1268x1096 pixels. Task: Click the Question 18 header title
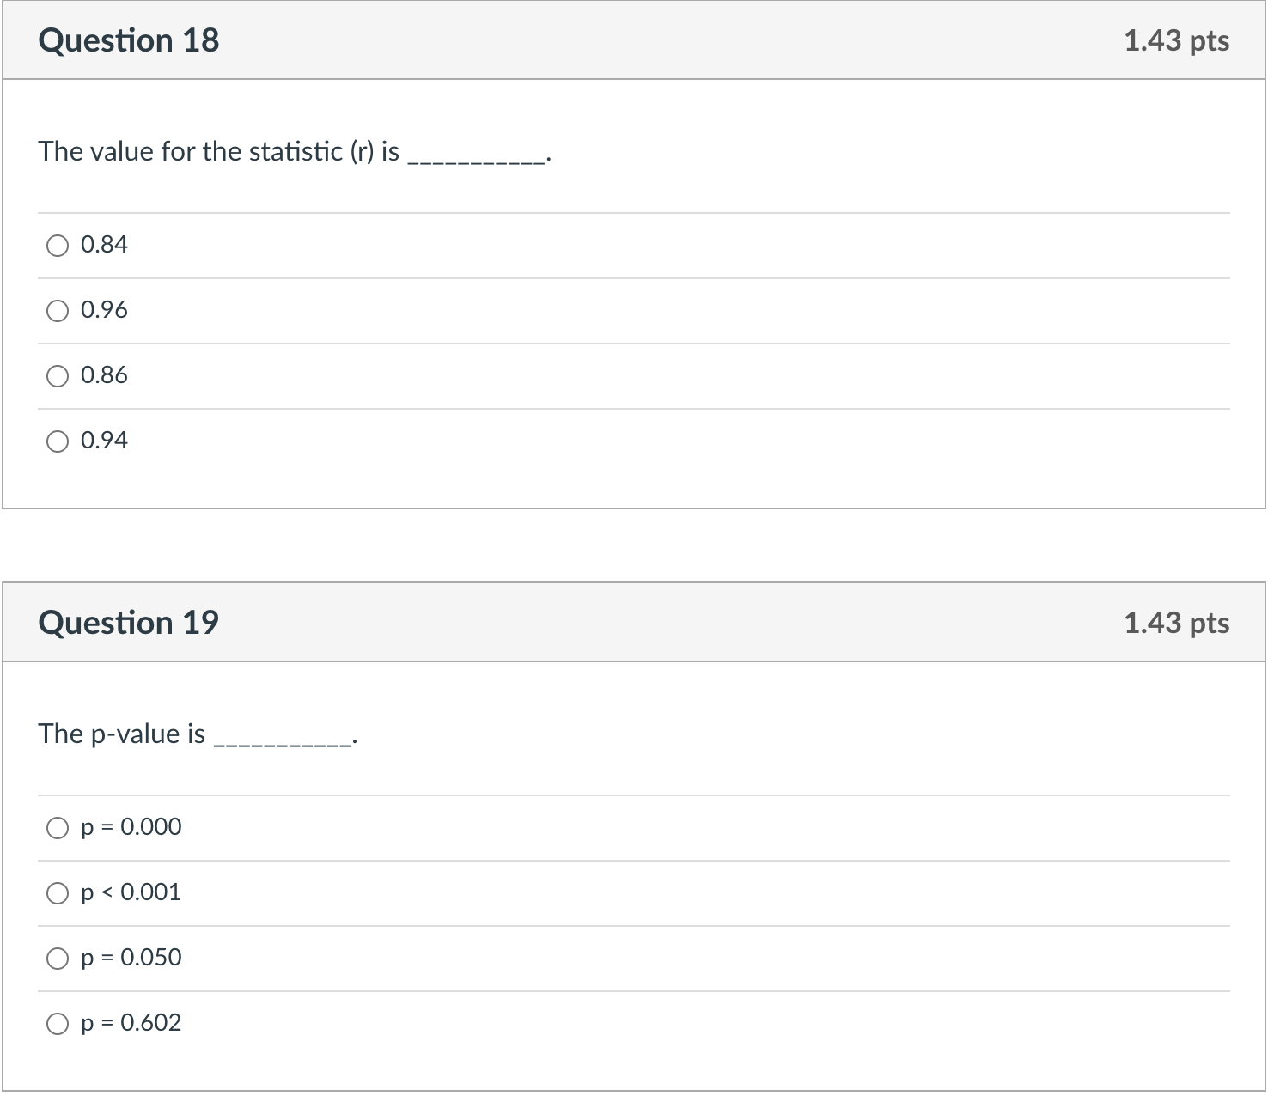(129, 40)
